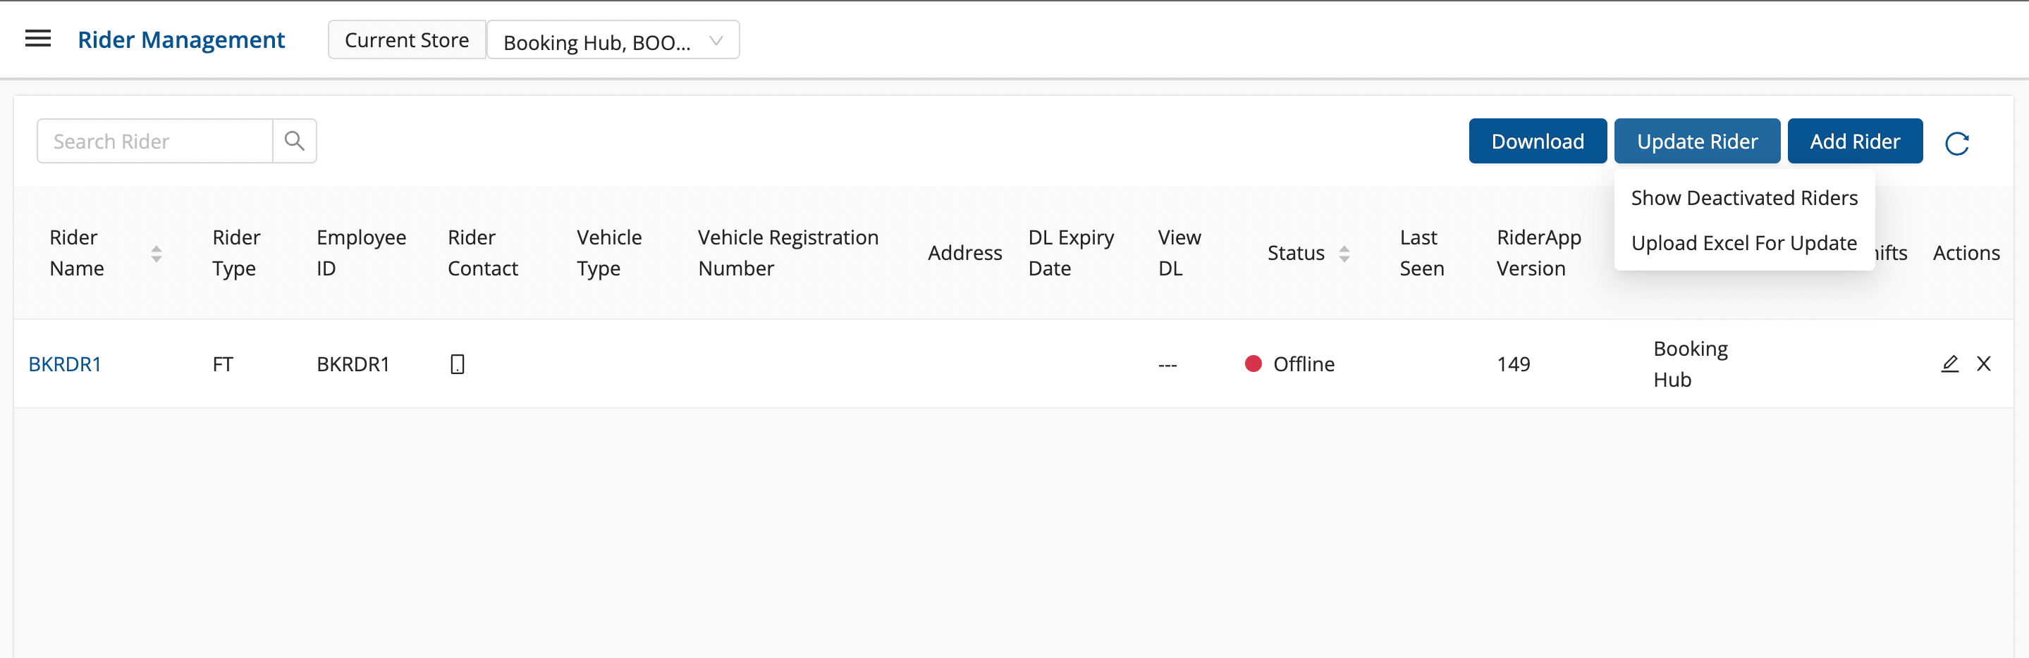This screenshot has height=658, width=2029.
Task: Select Show Deactivated Riders option
Action: pyautogui.click(x=1744, y=199)
